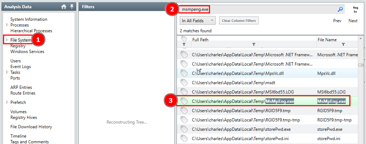Screen dimensions: 366x144
Task: Click the tag column header icon
Action: (x=184, y=38)
